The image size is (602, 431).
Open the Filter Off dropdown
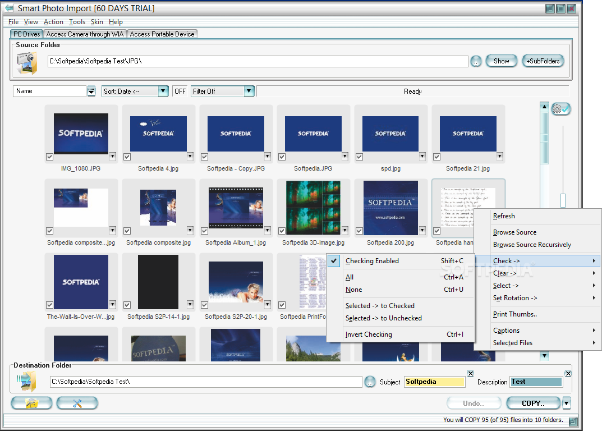point(249,91)
